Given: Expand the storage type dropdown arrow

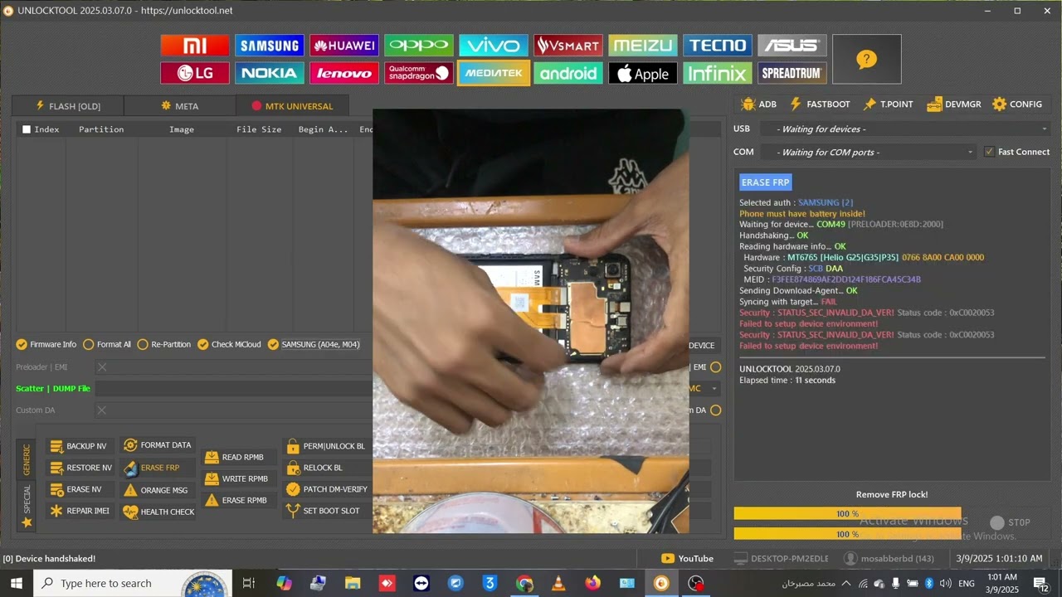Looking at the screenshot, I should 714,388.
